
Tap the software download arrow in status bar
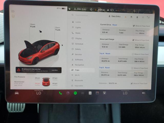pyautogui.click(x=96, y=10)
